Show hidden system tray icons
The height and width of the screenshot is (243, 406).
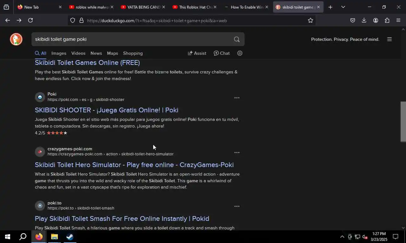342,237
